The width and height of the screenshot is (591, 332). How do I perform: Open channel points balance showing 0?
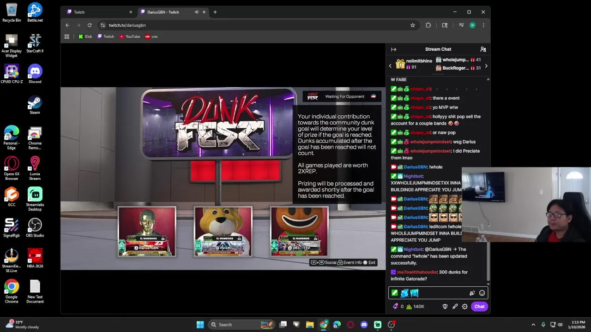point(398,307)
